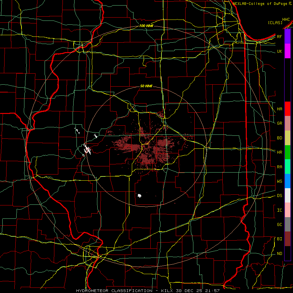The width and height of the screenshot is (293, 293).
Task: Click the [CLAS] label
Action: click(275, 23)
